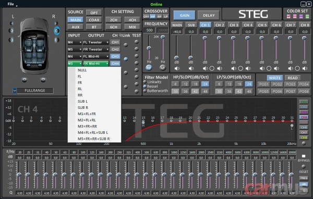This screenshot has height=199, width=313.
Task: Click the high-pass frequency input showing 500
Action: point(149,30)
